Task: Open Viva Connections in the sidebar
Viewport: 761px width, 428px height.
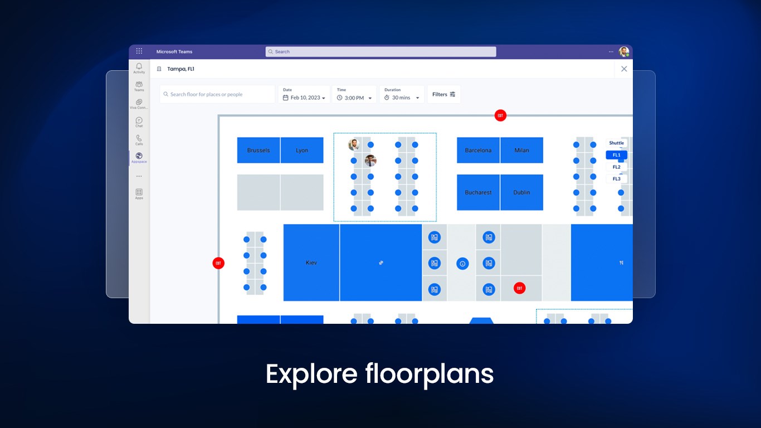Action: click(x=139, y=104)
